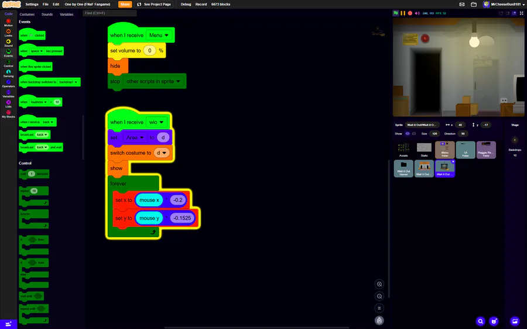
Task: Switch to the Variables tab
Action: tap(67, 15)
